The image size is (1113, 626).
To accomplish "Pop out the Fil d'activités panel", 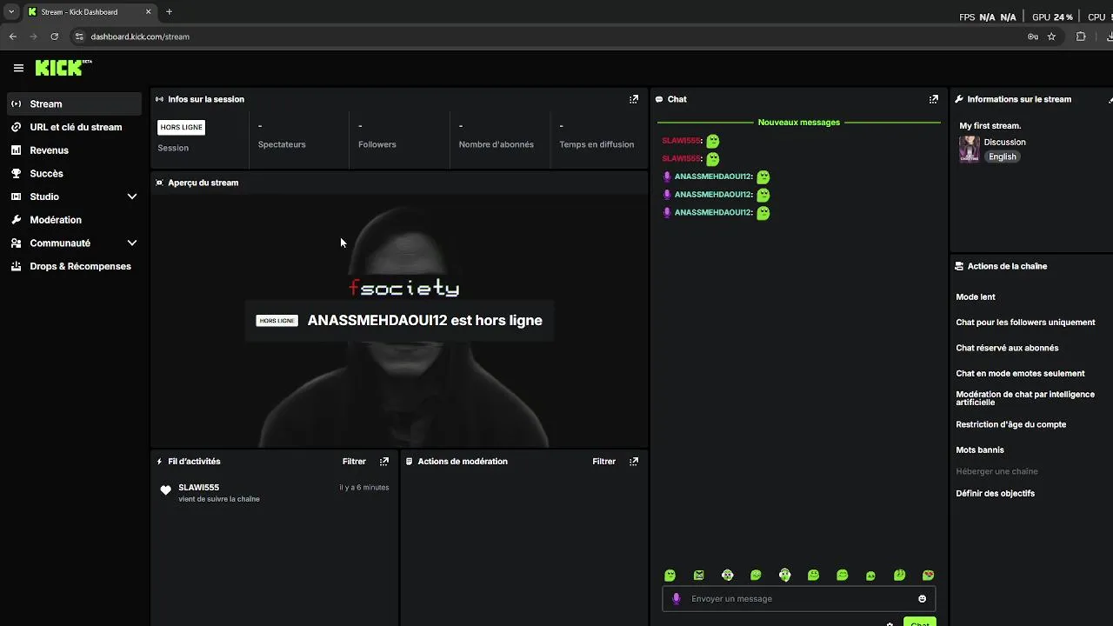I will click(x=384, y=462).
